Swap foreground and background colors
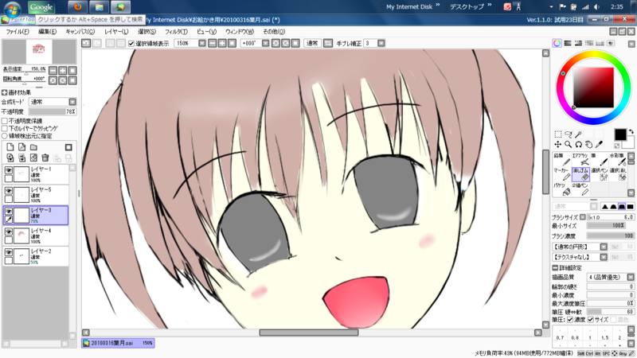This screenshot has width=637, height=358. (x=631, y=132)
